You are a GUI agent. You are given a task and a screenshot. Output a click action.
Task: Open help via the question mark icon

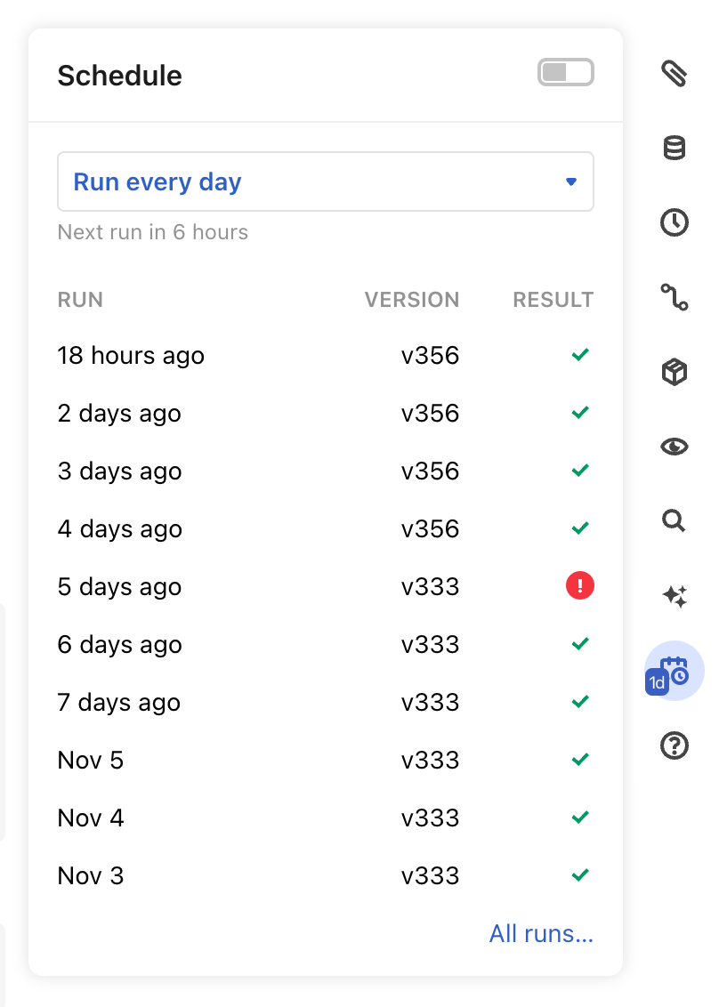pos(674,745)
